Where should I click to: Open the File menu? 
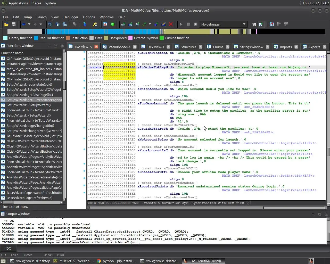(6, 17)
